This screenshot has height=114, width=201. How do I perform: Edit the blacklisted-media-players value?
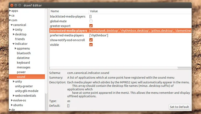tap(91, 17)
